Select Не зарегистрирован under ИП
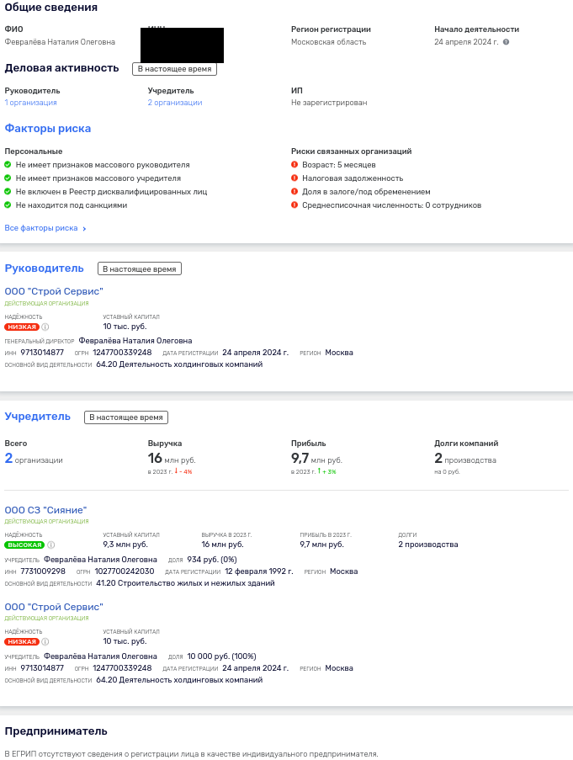573x760 pixels. click(329, 103)
